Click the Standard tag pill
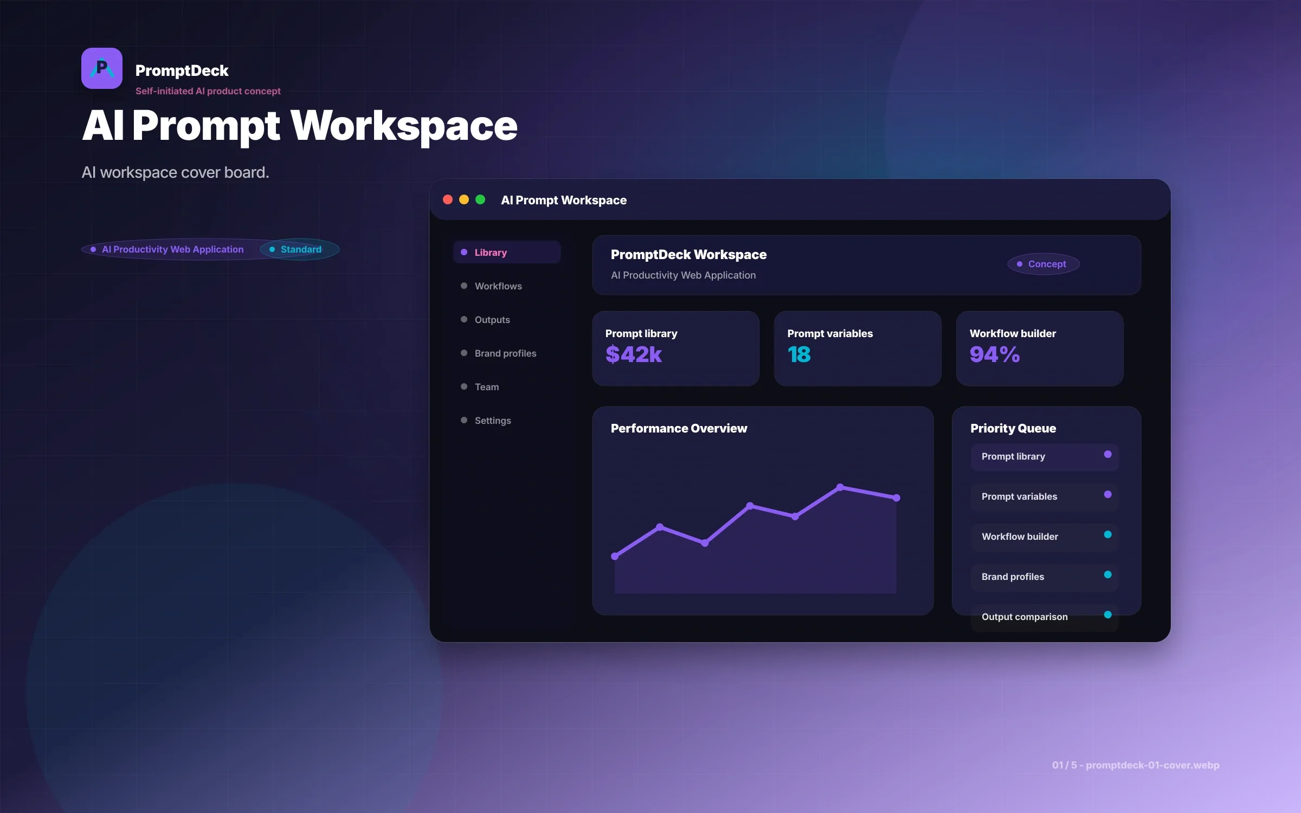Screen dimensions: 1301x813 300,249
